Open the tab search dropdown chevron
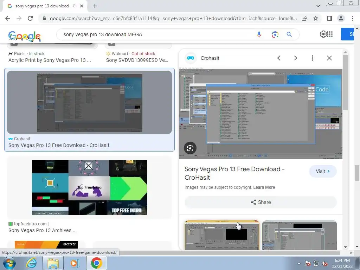This screenshot has height=270, width=360. (318, 6)
